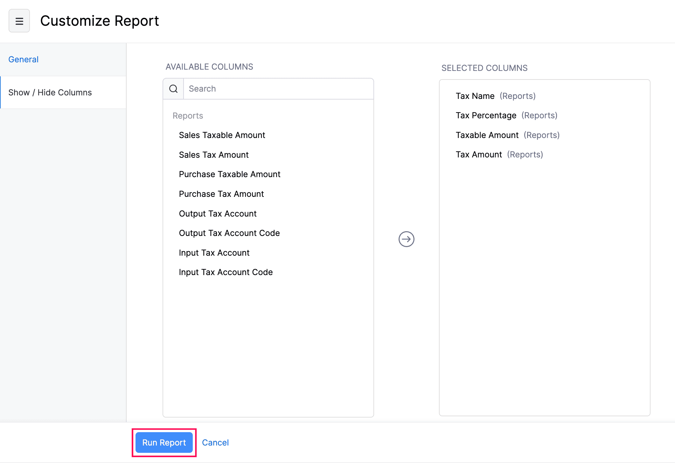
Task: Open the hamburger menu icon
Action: coord(19,21)
